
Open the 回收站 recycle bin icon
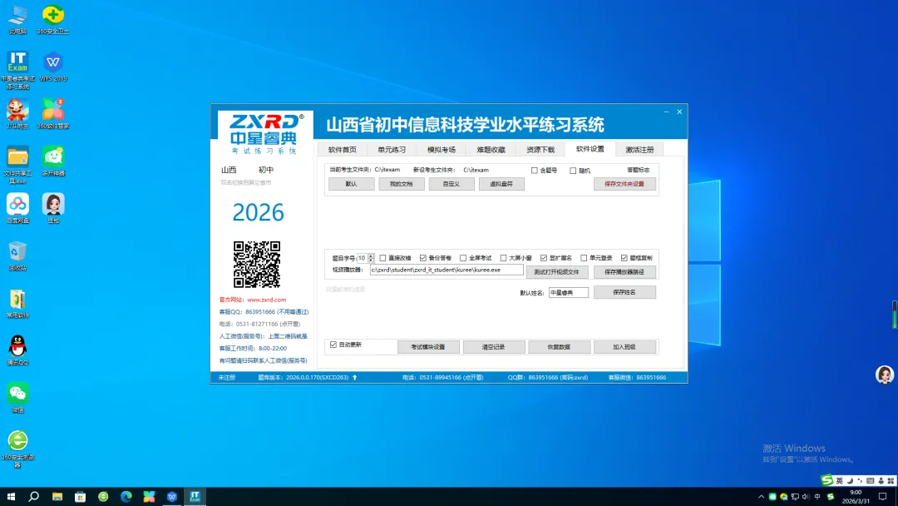click(17, 256)
